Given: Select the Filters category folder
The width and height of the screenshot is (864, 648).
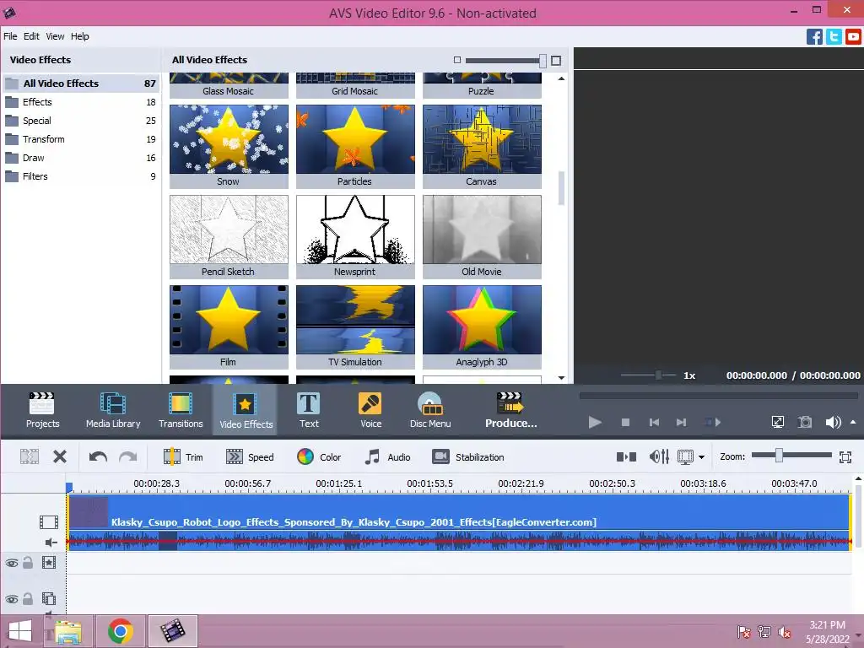Looking at the screenshot, I should click(80, 176).
